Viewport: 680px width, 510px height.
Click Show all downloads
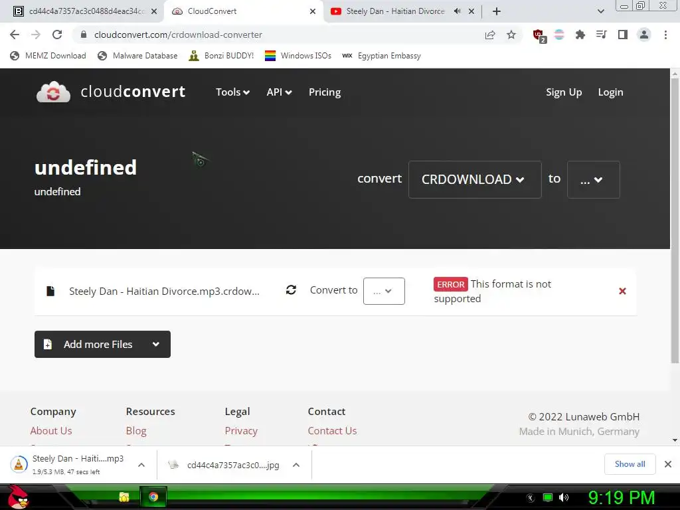(630, 464)
